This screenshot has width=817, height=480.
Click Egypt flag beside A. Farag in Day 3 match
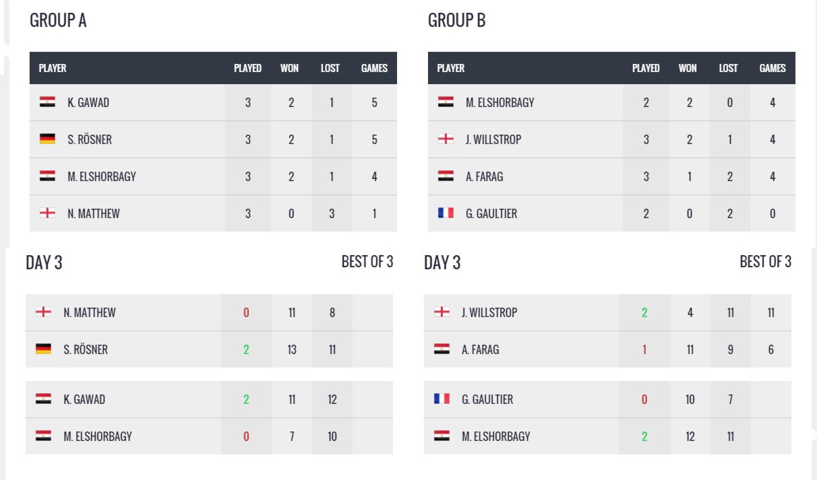coord(441,349)
